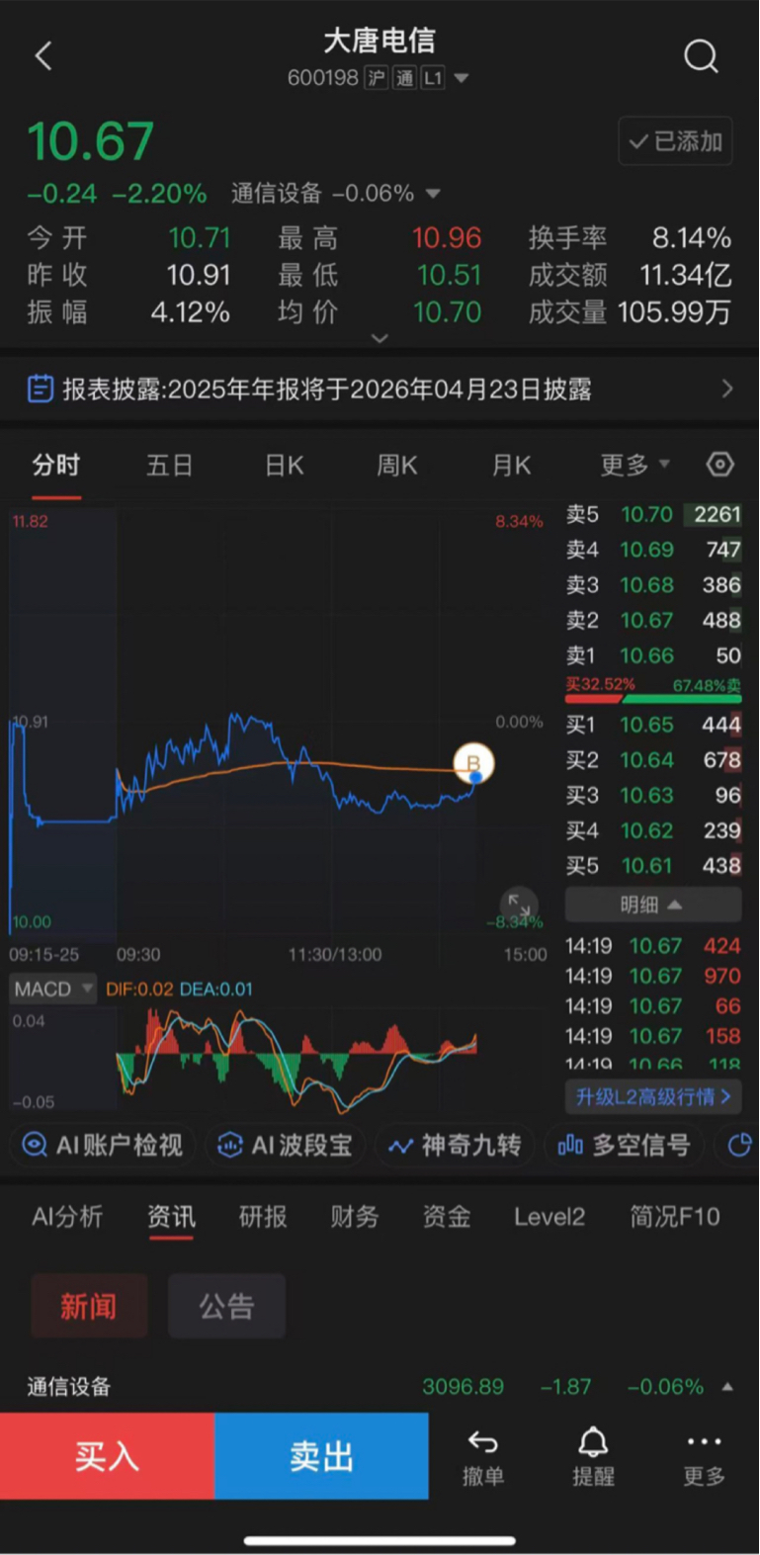Tap the 14:19 trade with volume 970

(653, 976)
